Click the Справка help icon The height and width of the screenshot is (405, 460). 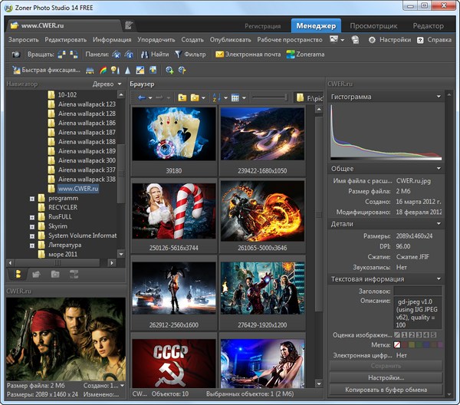419,39
